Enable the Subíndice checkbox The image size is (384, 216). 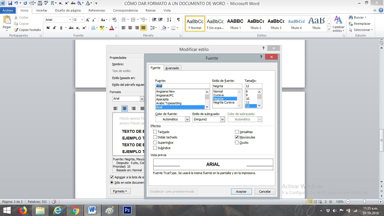155,148
